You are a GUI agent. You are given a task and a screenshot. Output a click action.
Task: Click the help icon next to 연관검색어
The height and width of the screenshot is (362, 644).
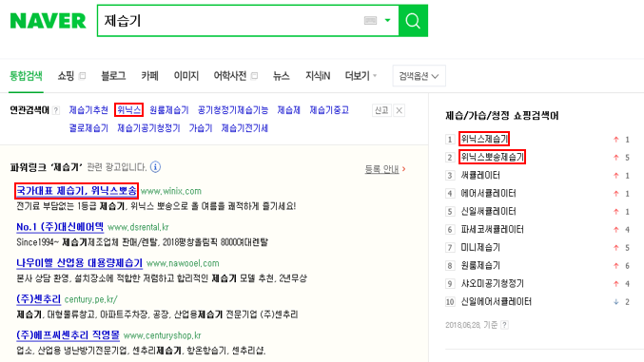pyautogui.click(x=56, y=110)
